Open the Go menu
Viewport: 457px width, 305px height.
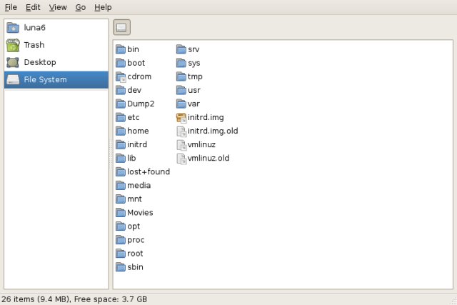click(x=81, y=7)
